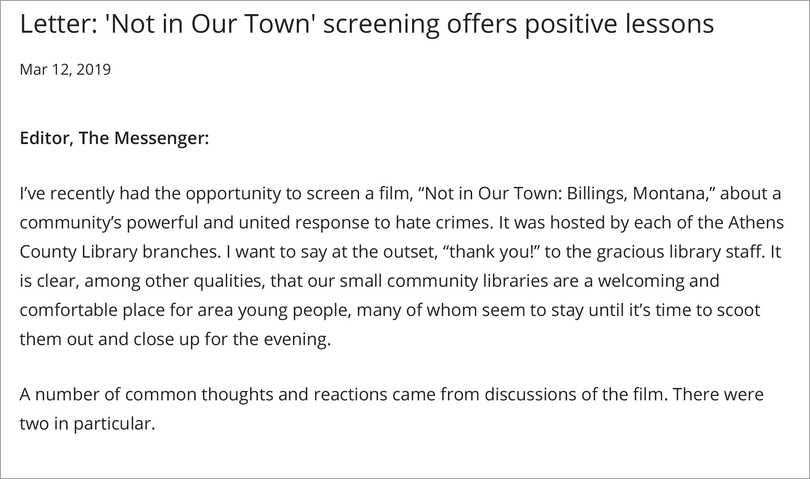Click the publication date Mar 12, 2019
The image size is (810, 479).
click(x=65, y=69)
